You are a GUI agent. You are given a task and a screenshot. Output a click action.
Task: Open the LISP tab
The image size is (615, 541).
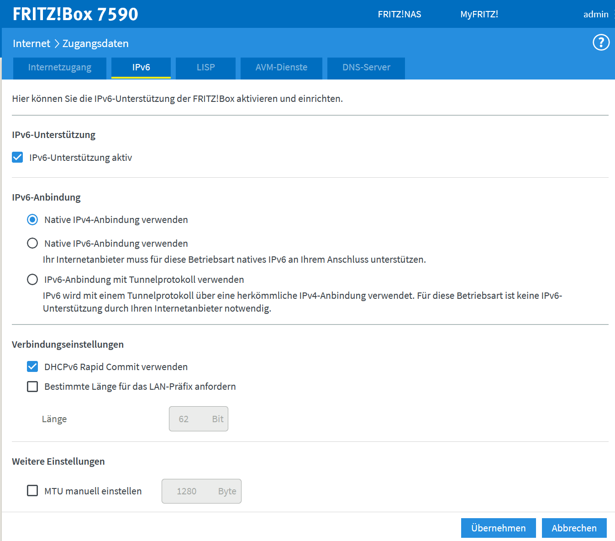click(x=205, y=68)
